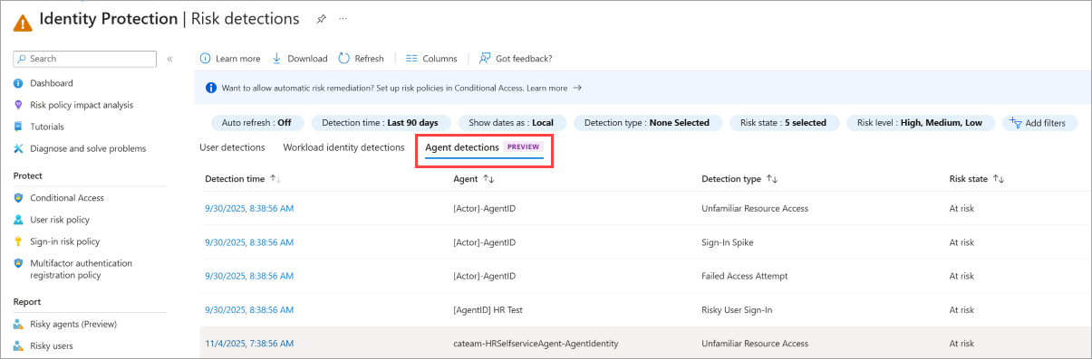Screen dimensions: 1092x359
Task: Refresh the risk detections list
Action: 361,58
